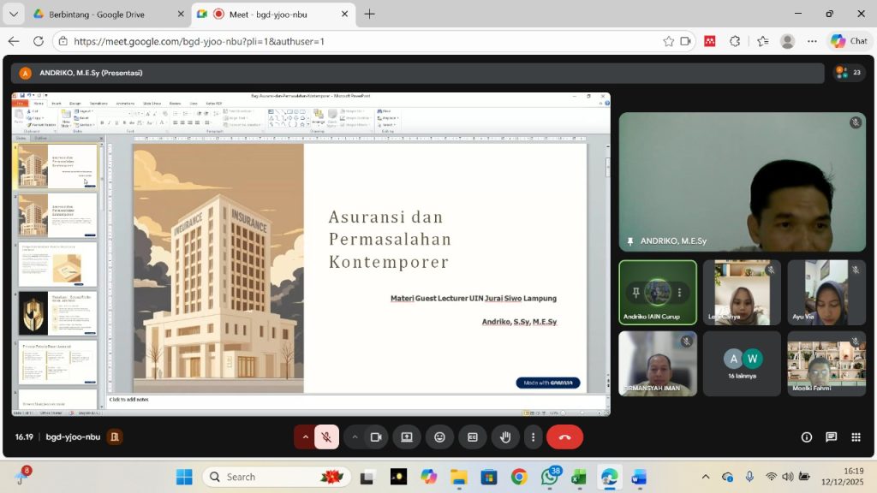Open the Copilot Chat button in Edge
The image size is (877, 493).
849,41
